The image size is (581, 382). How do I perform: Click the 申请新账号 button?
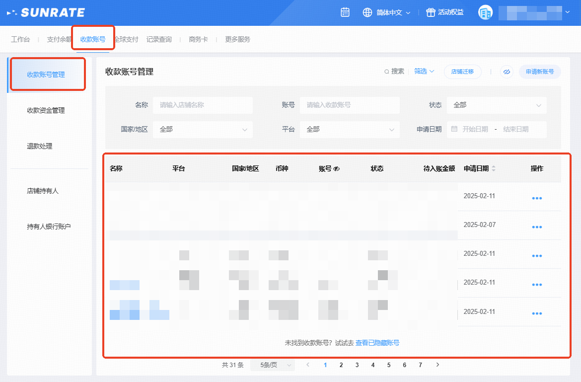click(540, 72)
